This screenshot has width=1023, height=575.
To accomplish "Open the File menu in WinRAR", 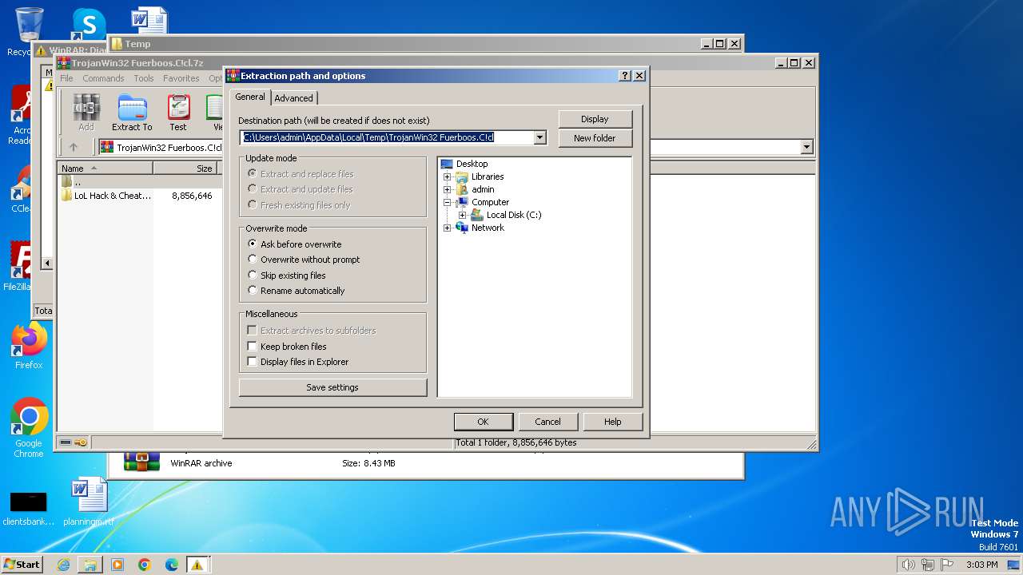I will pyautogui.click(x=66, y=78).
